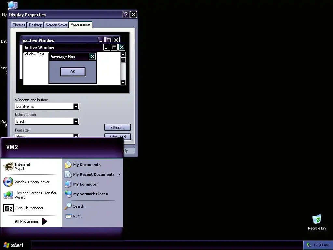Click My Computer desktop icon at top-left
The height and width of the screenshot is (250, 333).
tap(12, 5)
